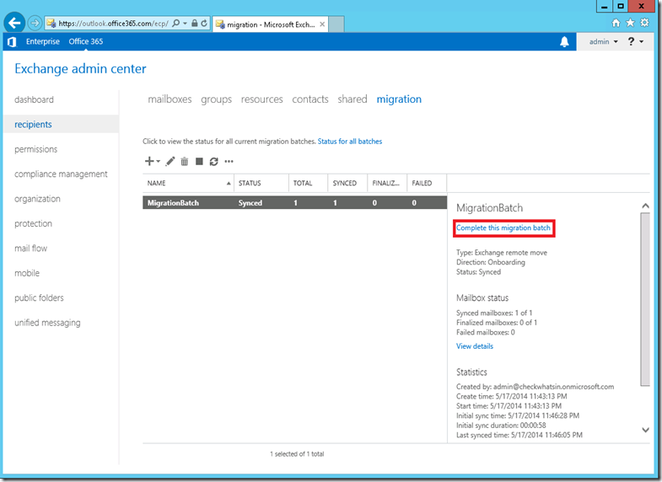Expand the address bar search dropdown arrow
662x482 pixels.
click(185, 24)
